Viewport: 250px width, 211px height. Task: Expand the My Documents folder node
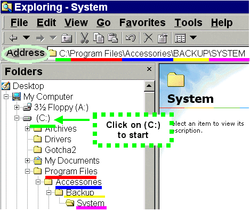coord(27,161)
